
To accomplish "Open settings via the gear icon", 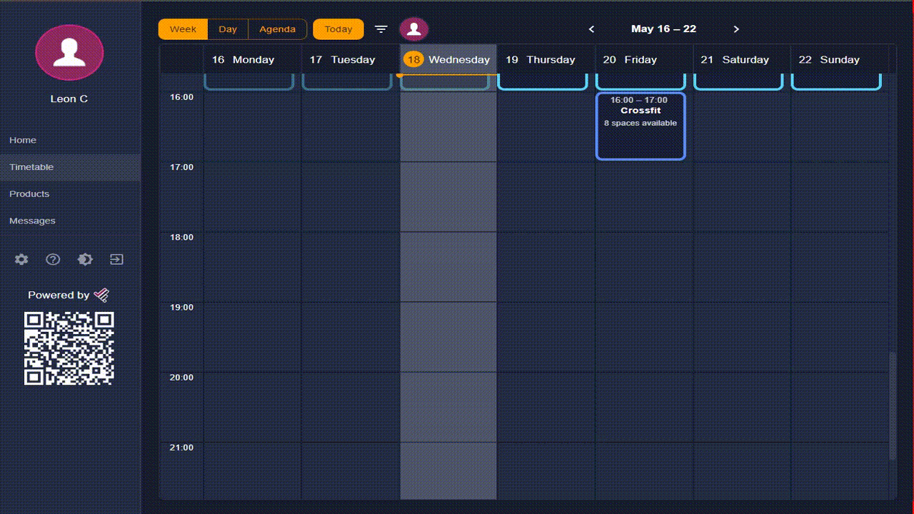I will click(x=21, y=260).
